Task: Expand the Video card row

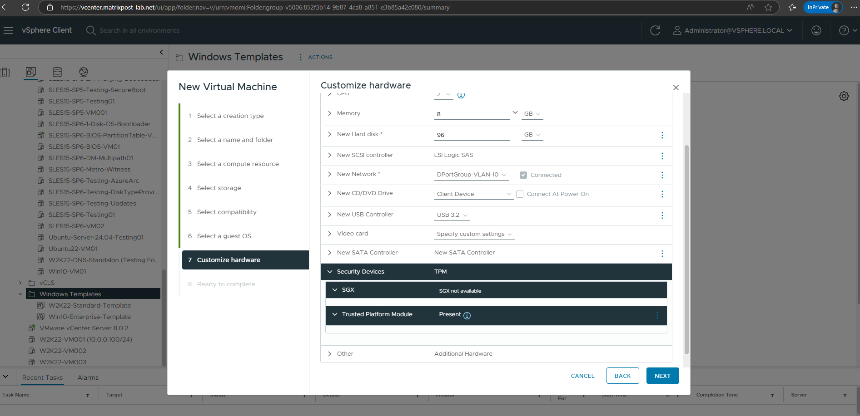Action: (330, 234)
